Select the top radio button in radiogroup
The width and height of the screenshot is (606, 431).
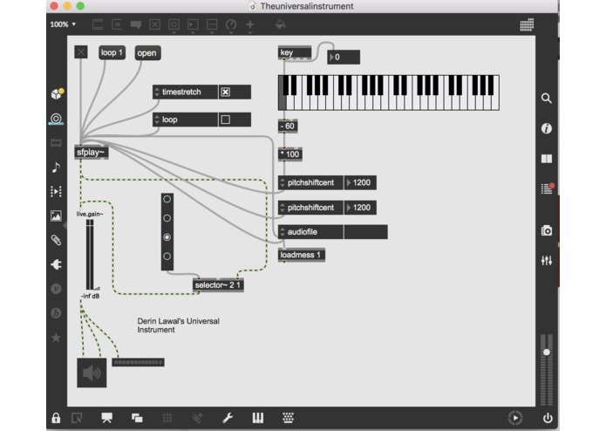[167, 199]
